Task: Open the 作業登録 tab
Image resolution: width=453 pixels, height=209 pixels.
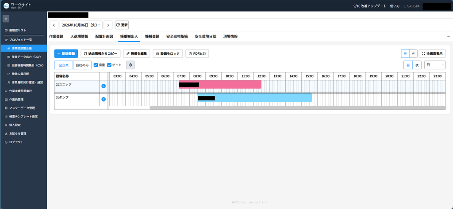Action: 56,37
